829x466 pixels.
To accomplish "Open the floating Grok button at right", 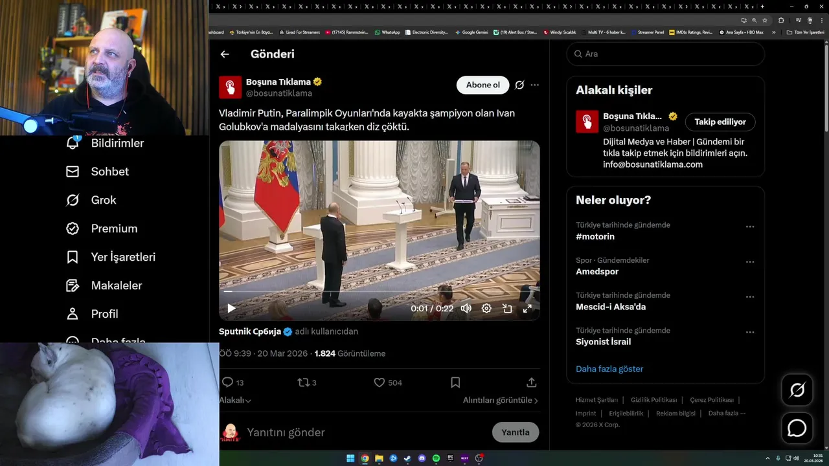I will tap(797, 390).
